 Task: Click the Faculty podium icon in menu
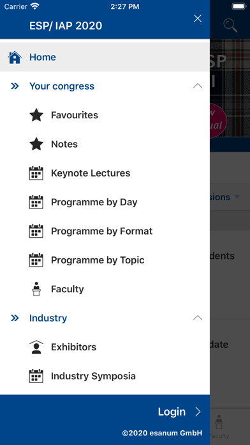coord(36,289)
